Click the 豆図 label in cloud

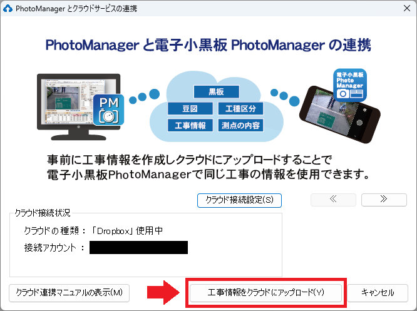tap(190, 108)
